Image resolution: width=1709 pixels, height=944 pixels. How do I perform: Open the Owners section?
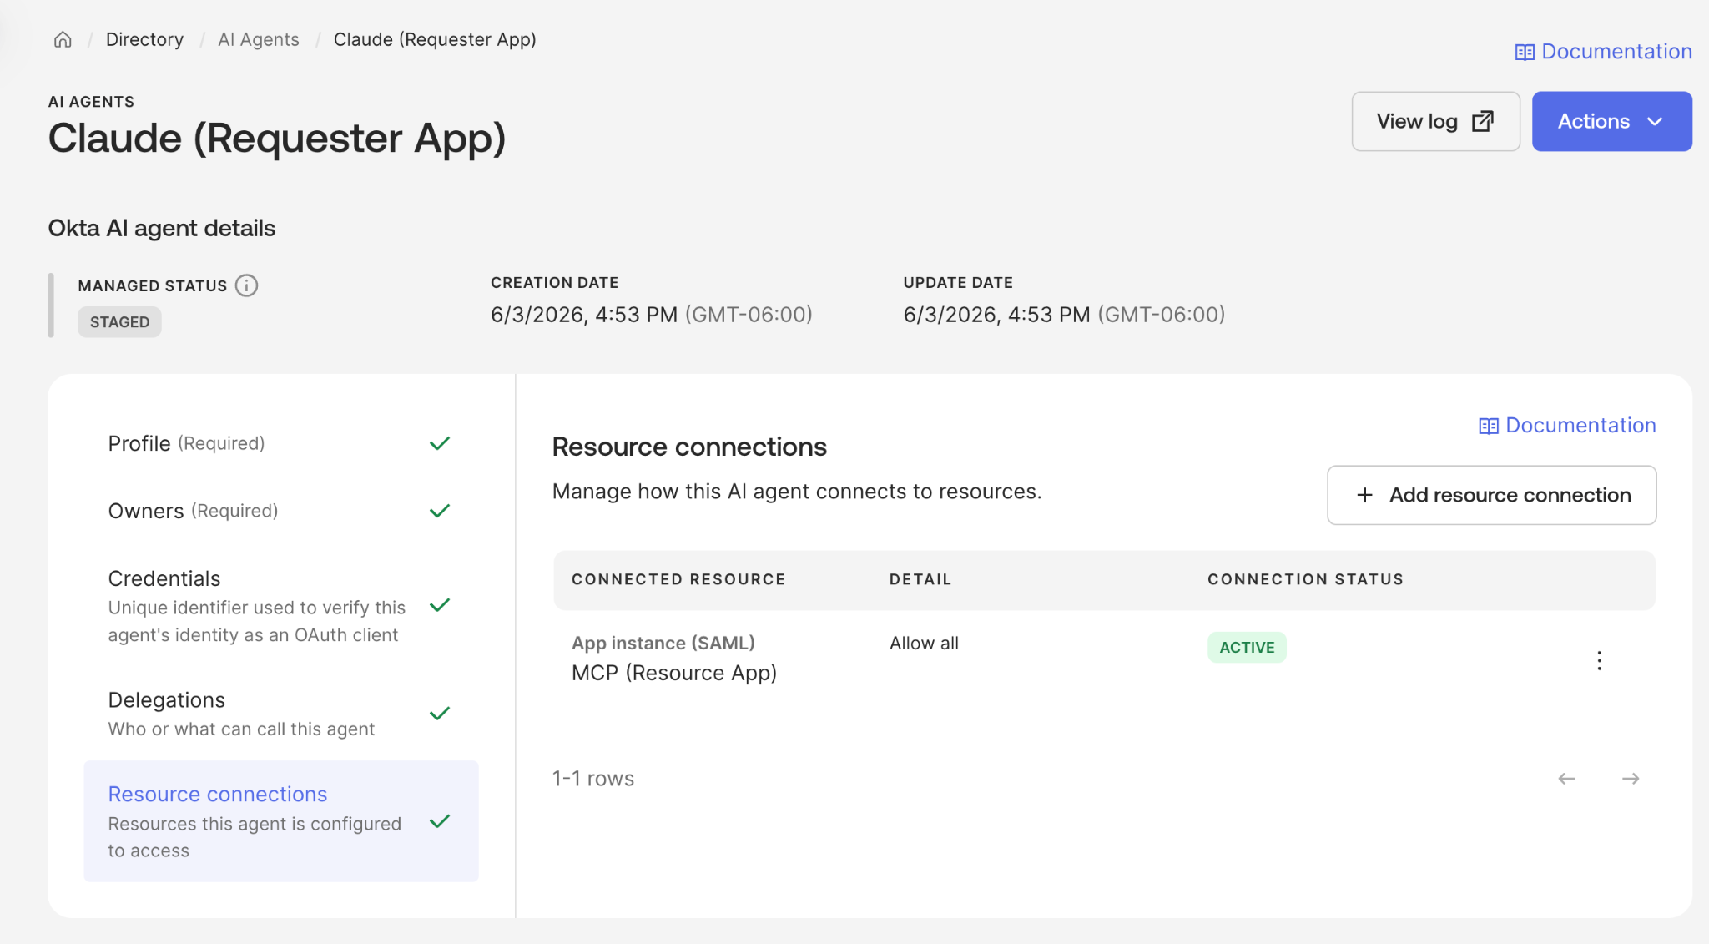tap(280, 511)
